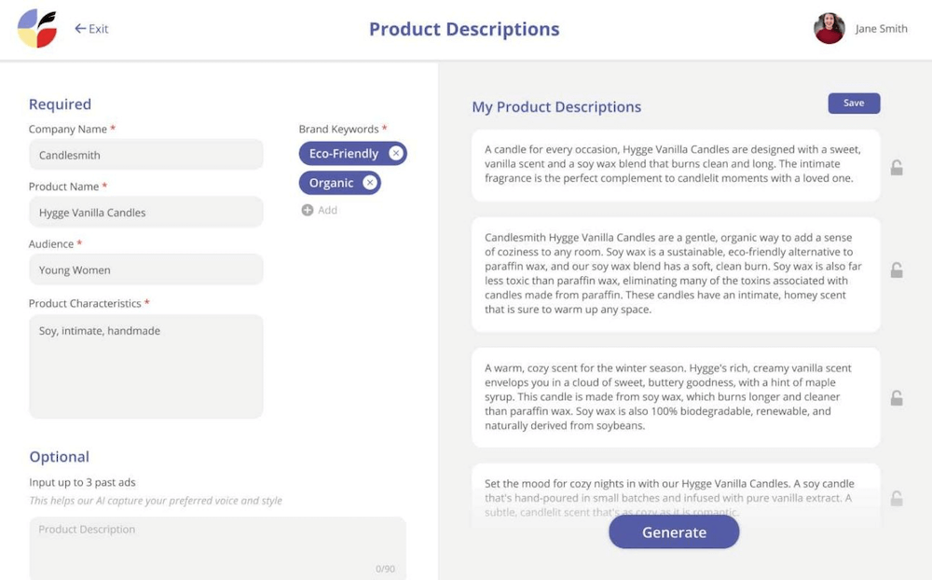Save the product descriptions
This screenshot has width=932, height=580.
tap(854, 104)
